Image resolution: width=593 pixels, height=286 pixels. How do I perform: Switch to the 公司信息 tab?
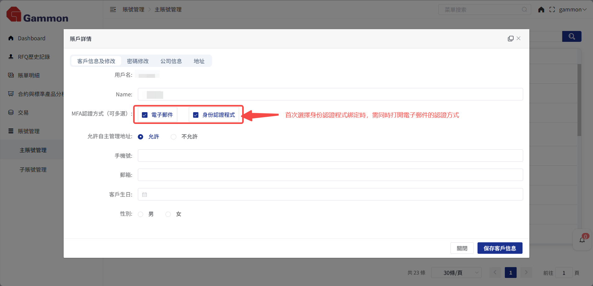click(171, 61)
